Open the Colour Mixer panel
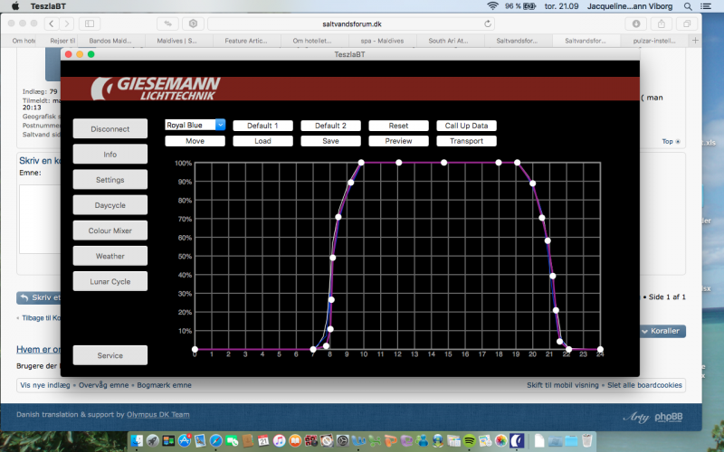Screen dimensions: 724x452 pos(110,231)
